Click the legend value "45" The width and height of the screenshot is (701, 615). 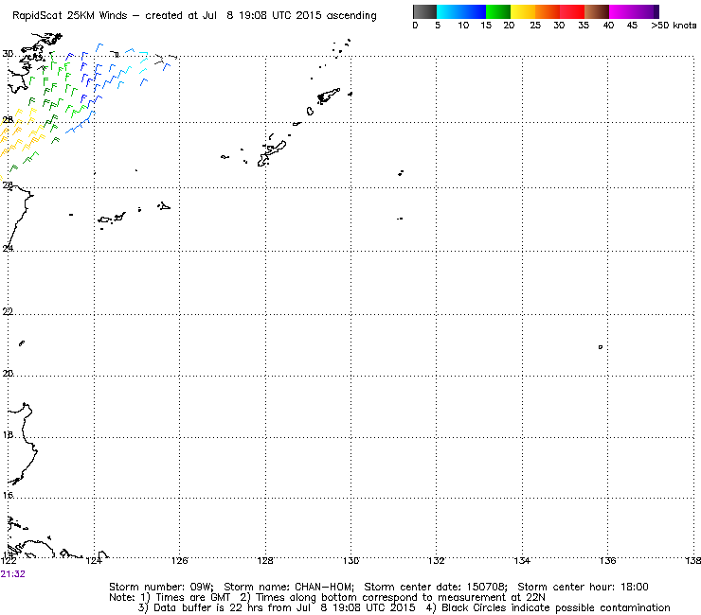click(632, 26)
